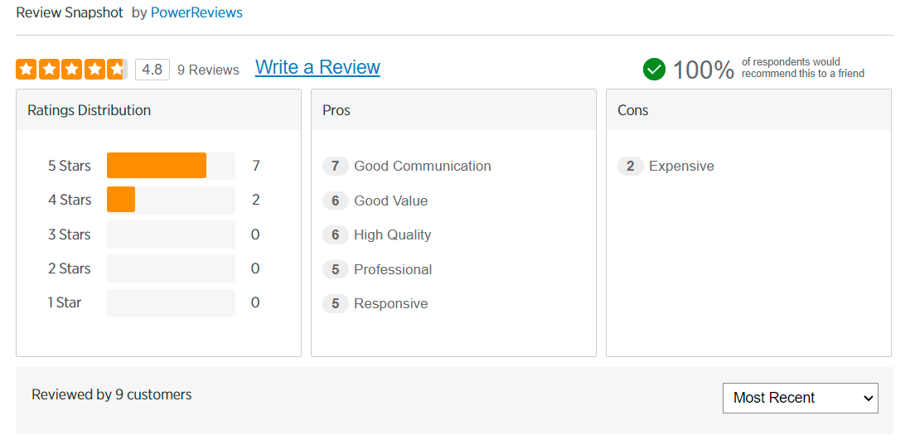Pick the Responsive pro tag

pyautogui.click(x=390, y=303)
